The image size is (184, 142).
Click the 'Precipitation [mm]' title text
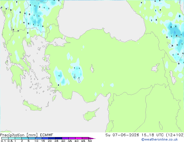19,135
